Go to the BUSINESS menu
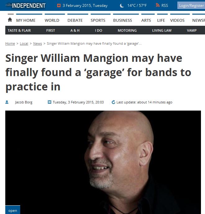 (x=123, y=20)
